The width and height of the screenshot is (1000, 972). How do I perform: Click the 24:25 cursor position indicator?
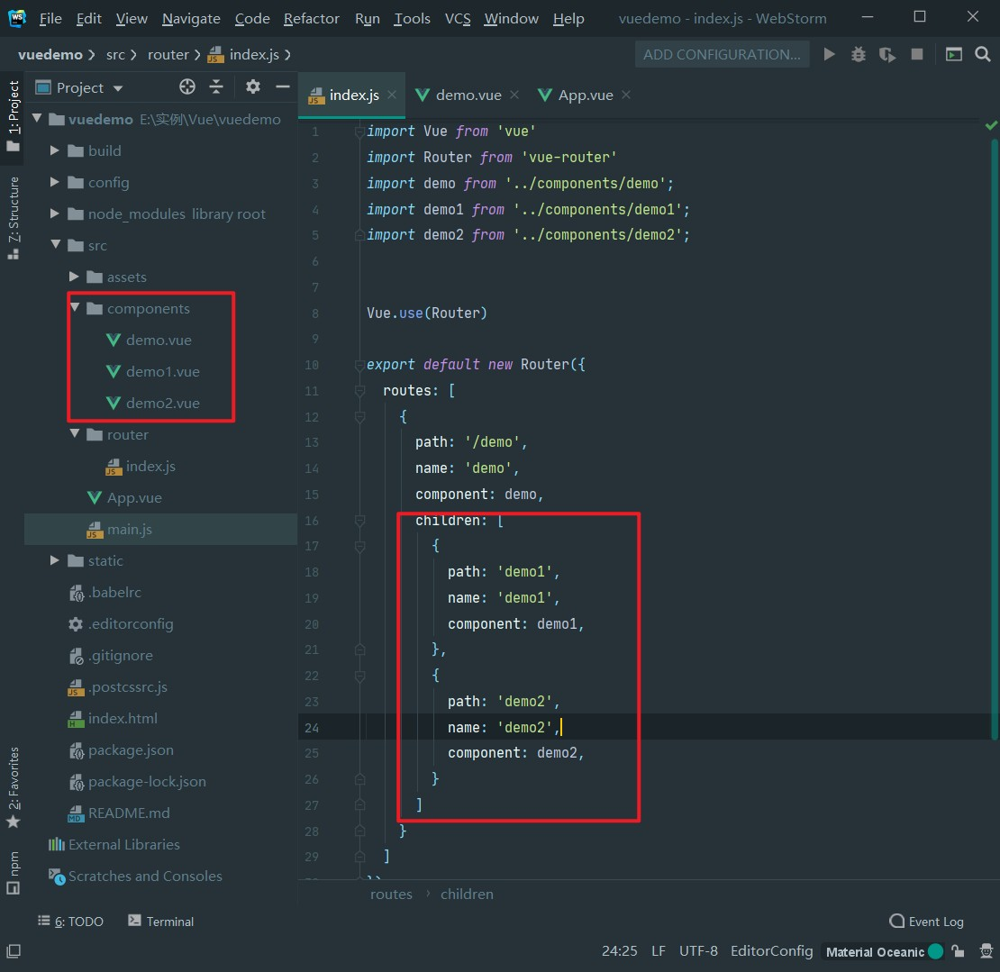coord(619,951)
